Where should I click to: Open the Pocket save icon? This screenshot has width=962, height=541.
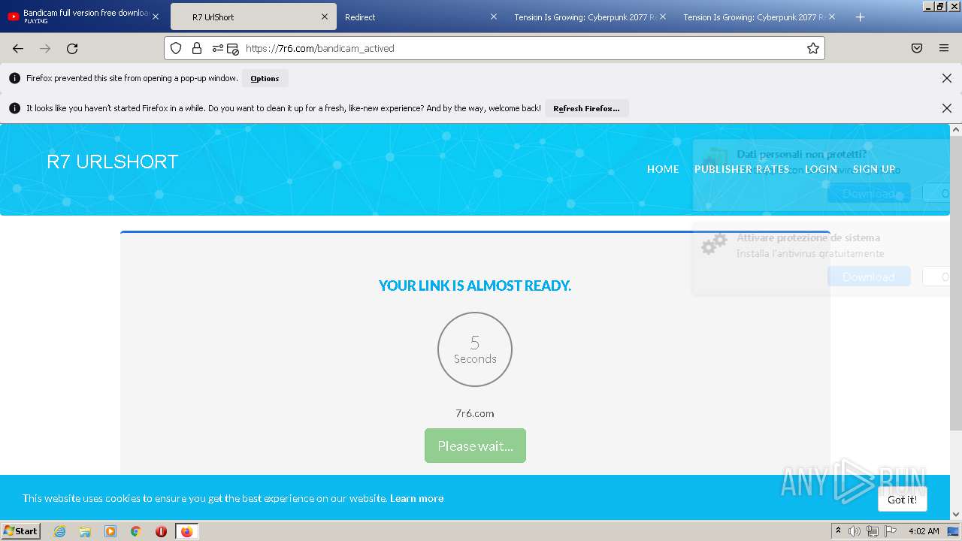tap(917, 48)
